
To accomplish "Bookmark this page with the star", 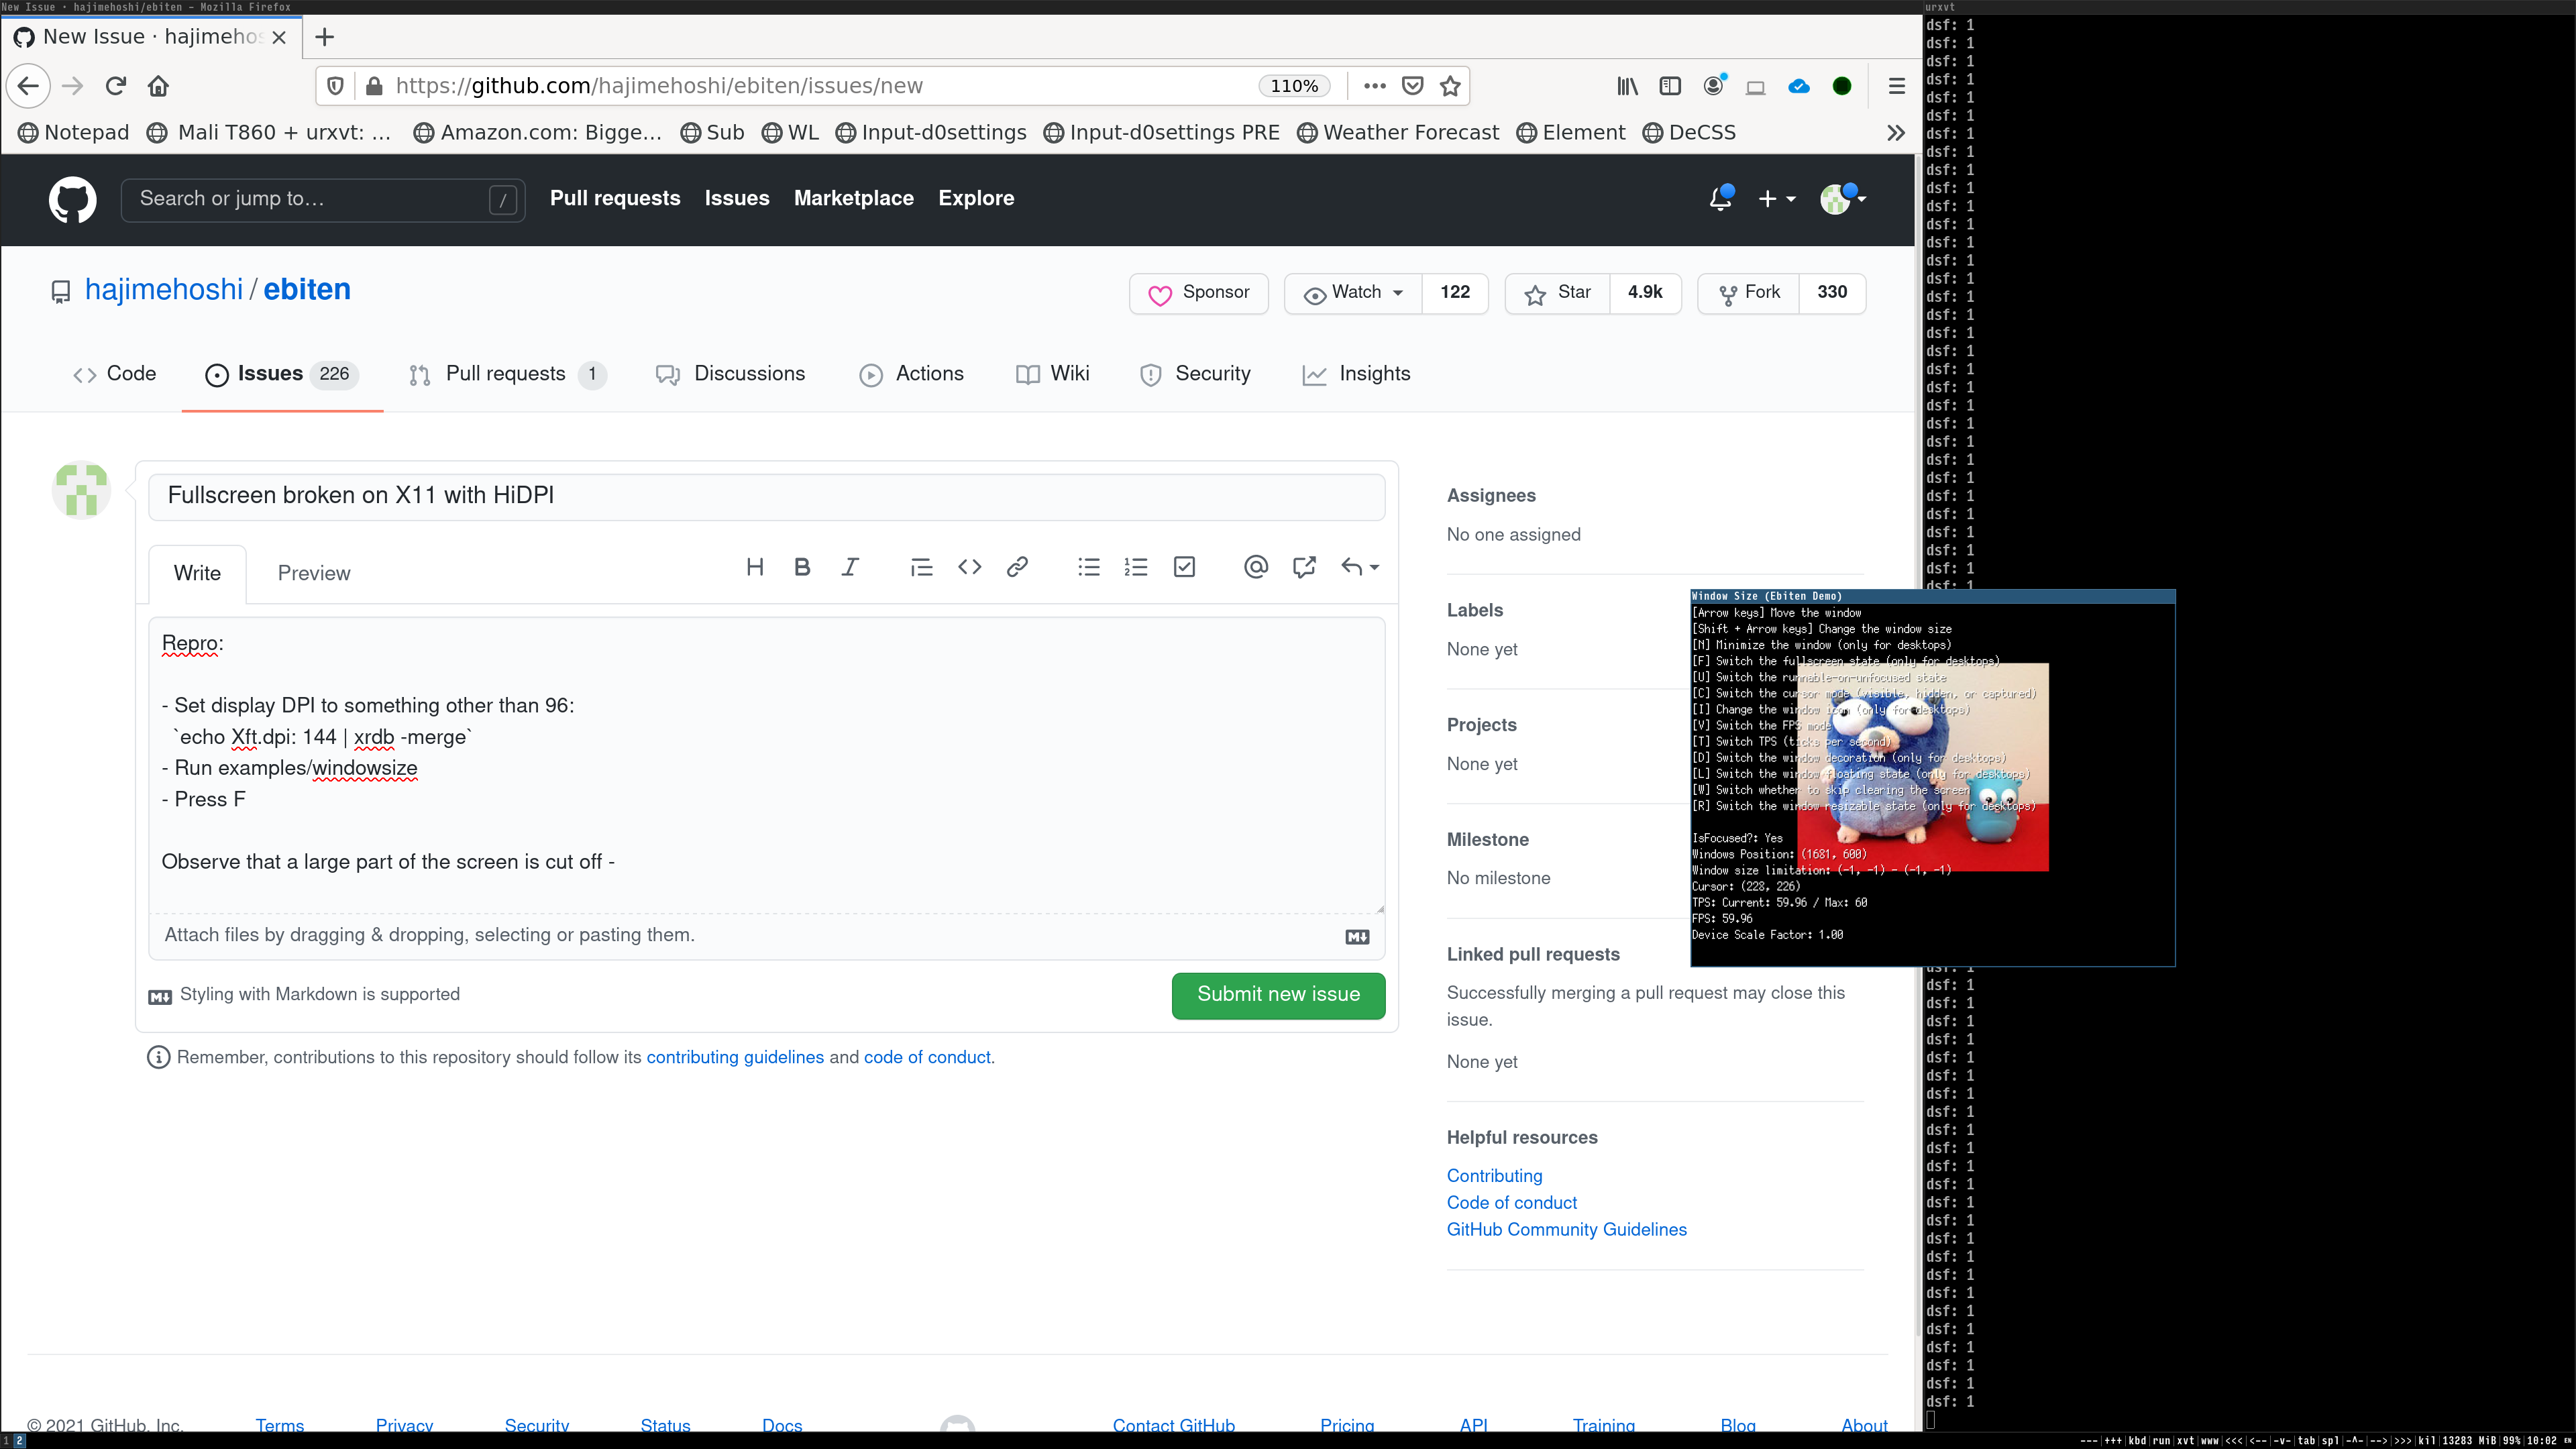I will [1450, 86].
